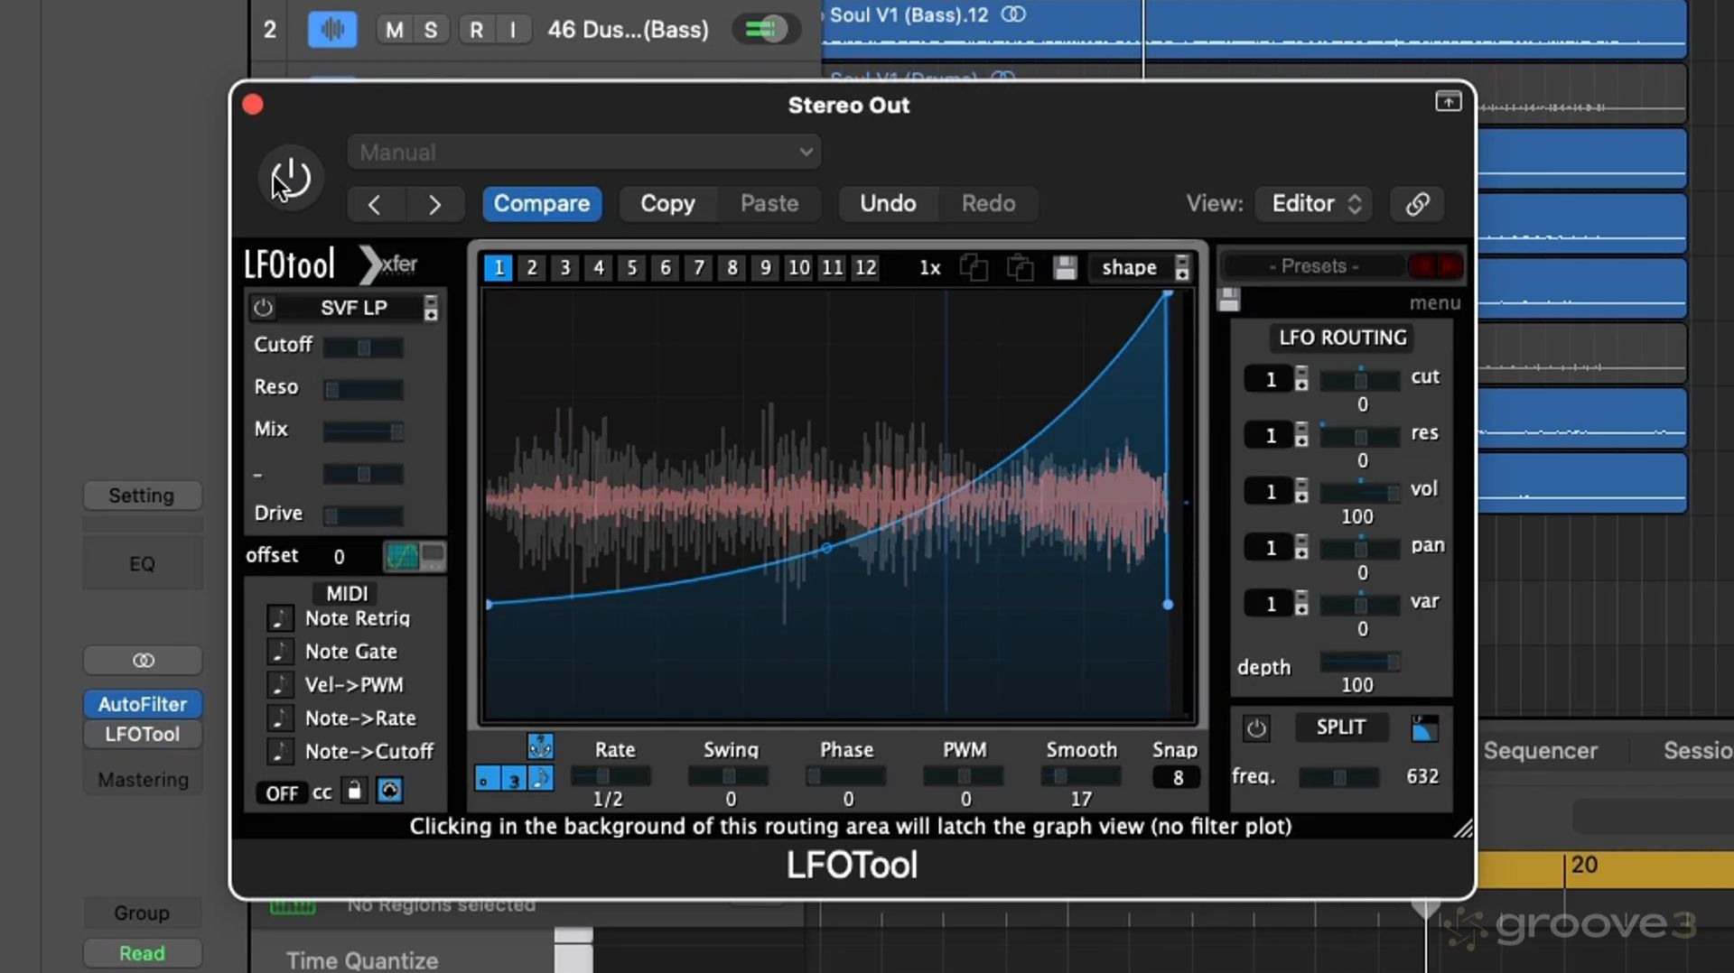Open the View Editor dropdown
The width and height of the screenshot is (1734, 973).
1314,204
